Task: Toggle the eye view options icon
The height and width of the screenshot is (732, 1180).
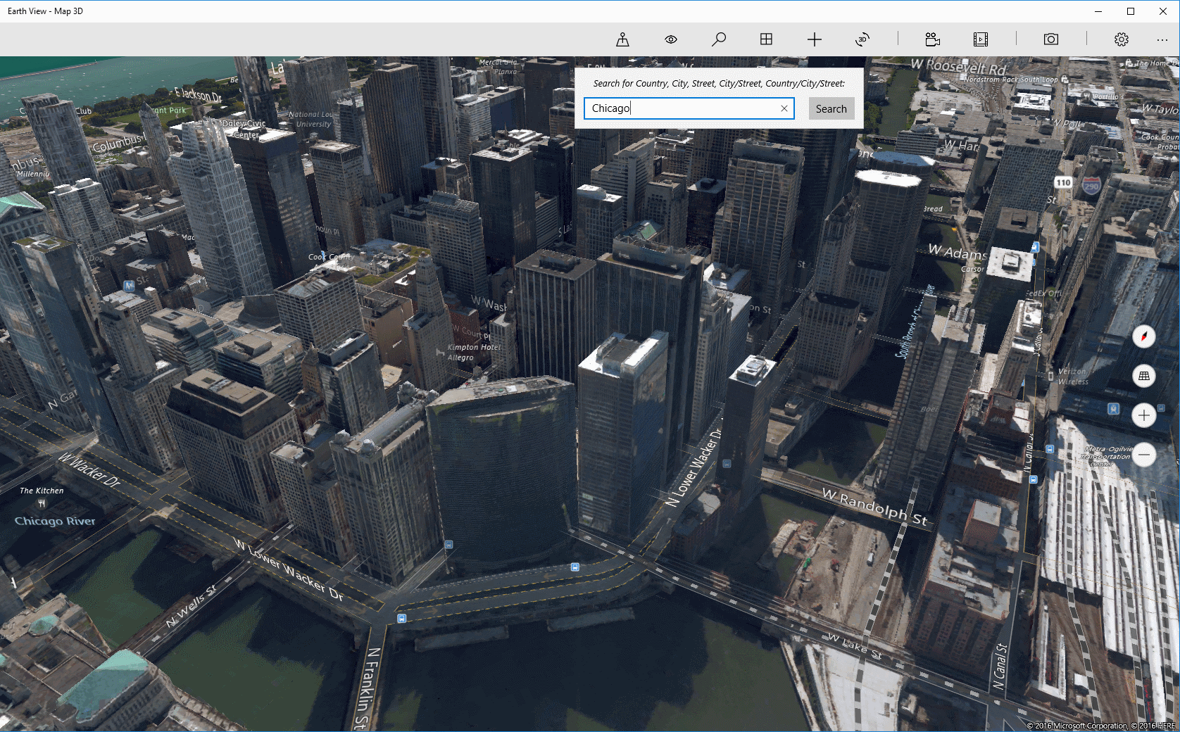Action: tap(670, 39)
